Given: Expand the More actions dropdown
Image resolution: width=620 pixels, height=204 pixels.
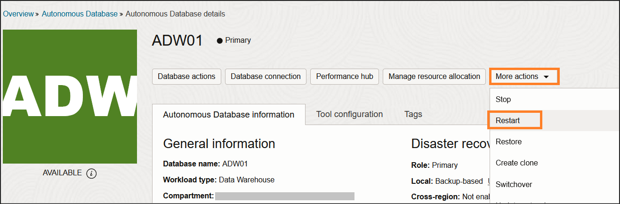Looking at the screenshot, I should tap(524, 77).
